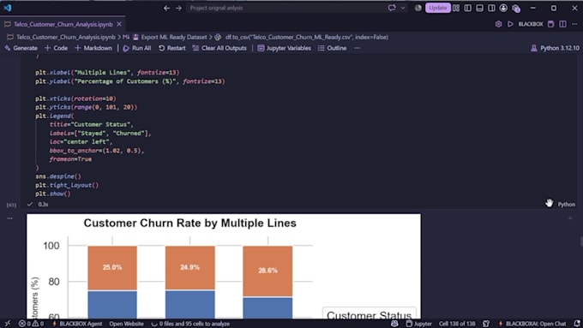Image resolution: width=583 pixels, height=328 pixels.
Task: Click the churn rate chart output
Action: tap(224, 266)
